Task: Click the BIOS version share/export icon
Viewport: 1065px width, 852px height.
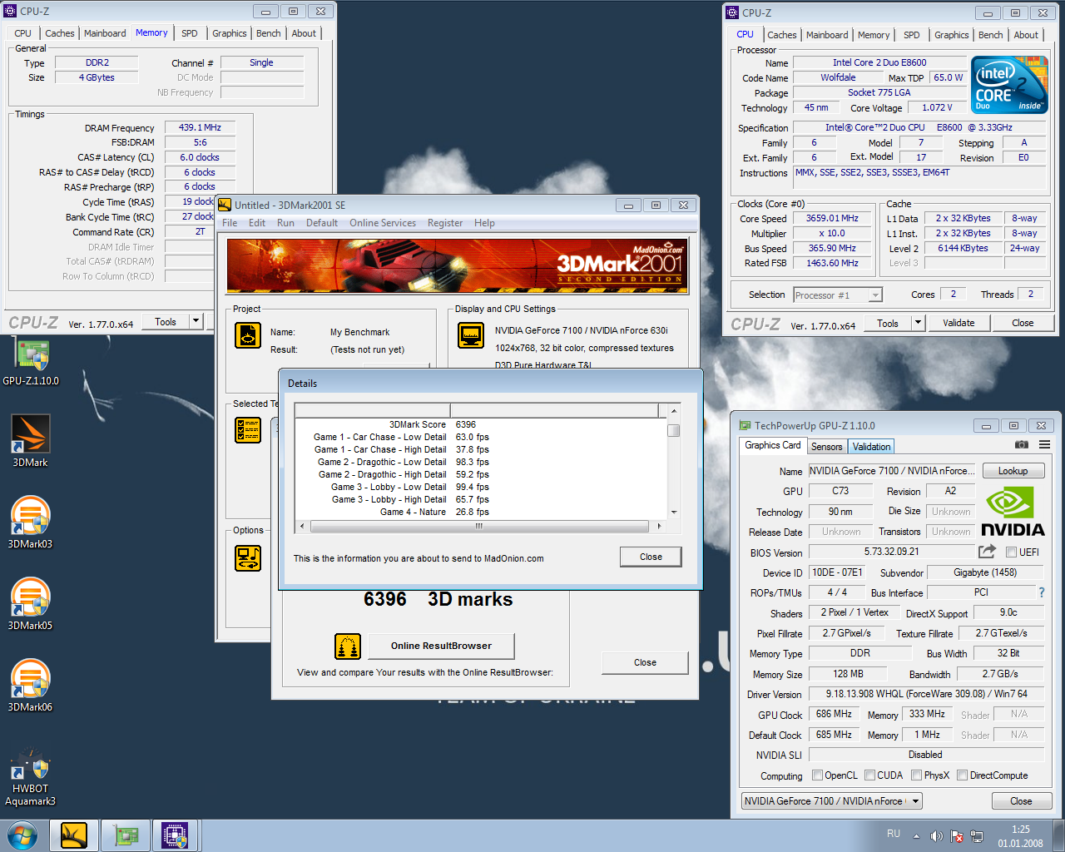Action: coord(987,551)
